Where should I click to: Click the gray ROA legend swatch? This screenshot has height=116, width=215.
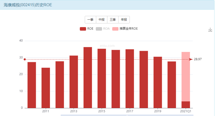pos(99,29)
